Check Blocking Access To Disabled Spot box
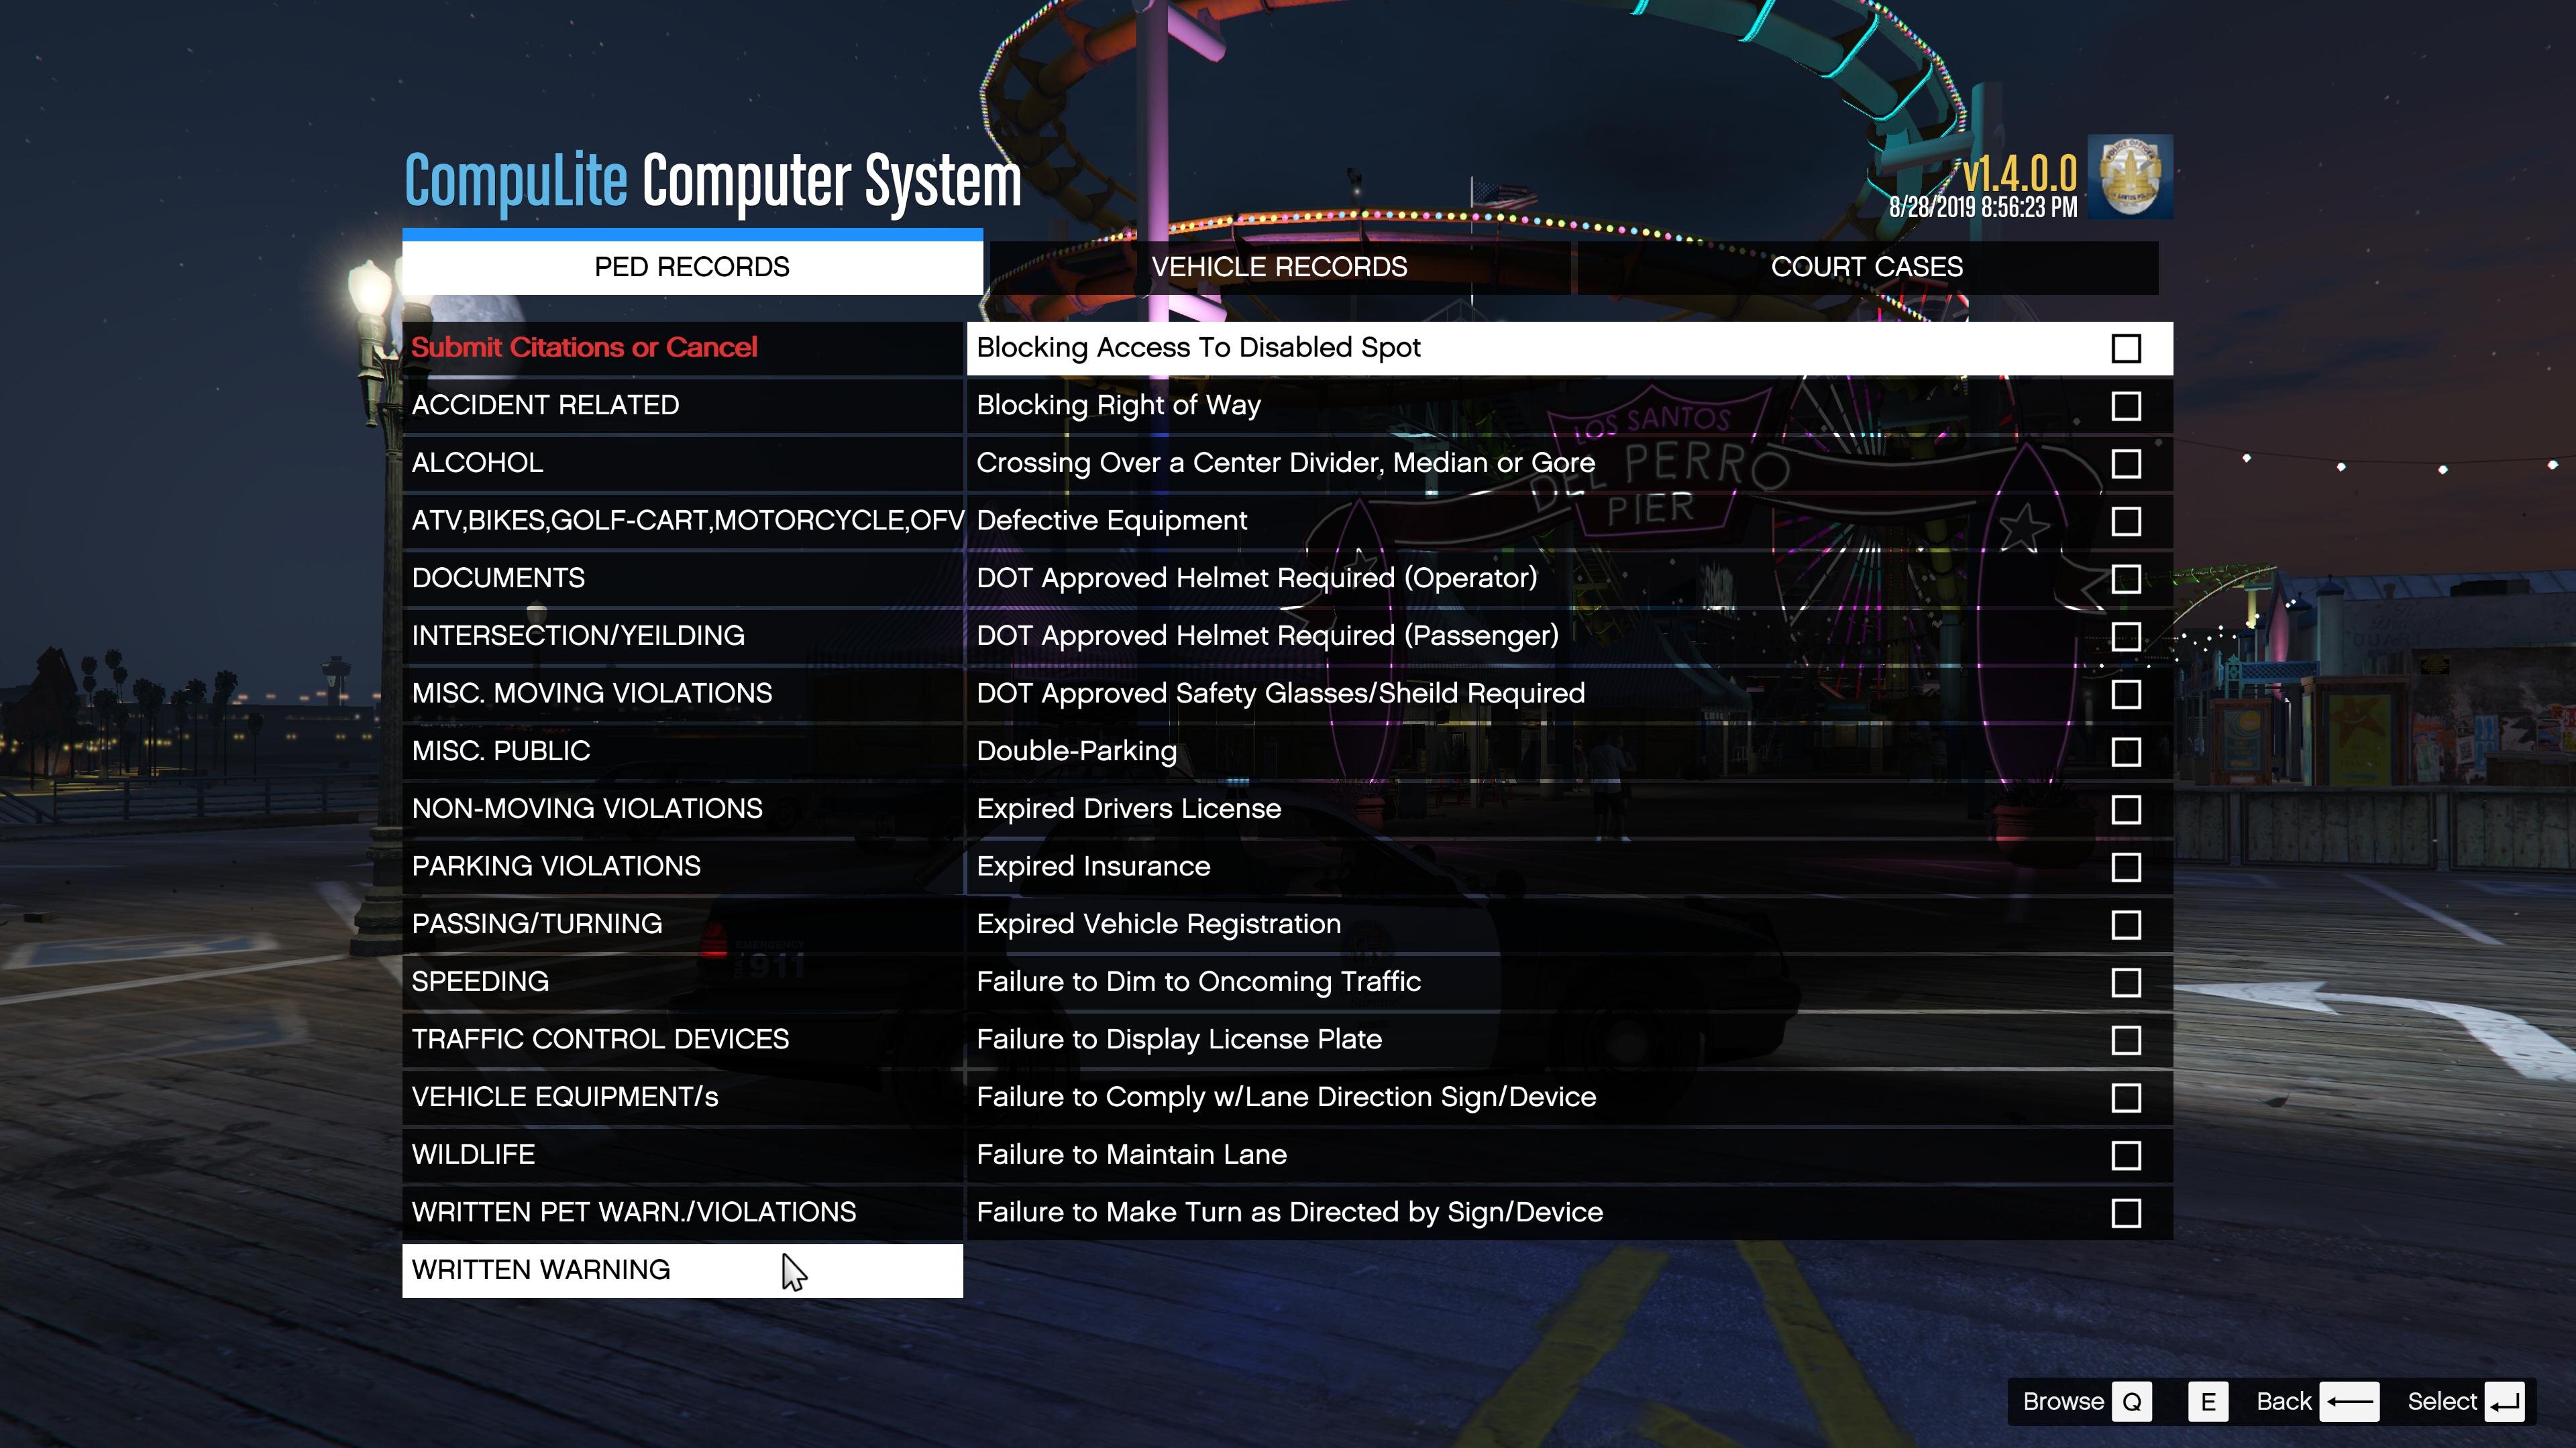Screen dimensions: 2576x1448 coord(2126,349)
